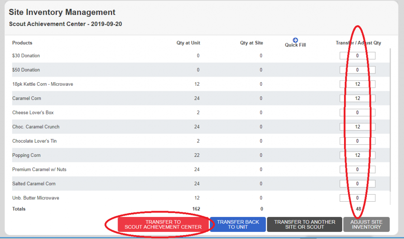Click the $30 Donation product name
404x239 pixels.
point(26,56)
